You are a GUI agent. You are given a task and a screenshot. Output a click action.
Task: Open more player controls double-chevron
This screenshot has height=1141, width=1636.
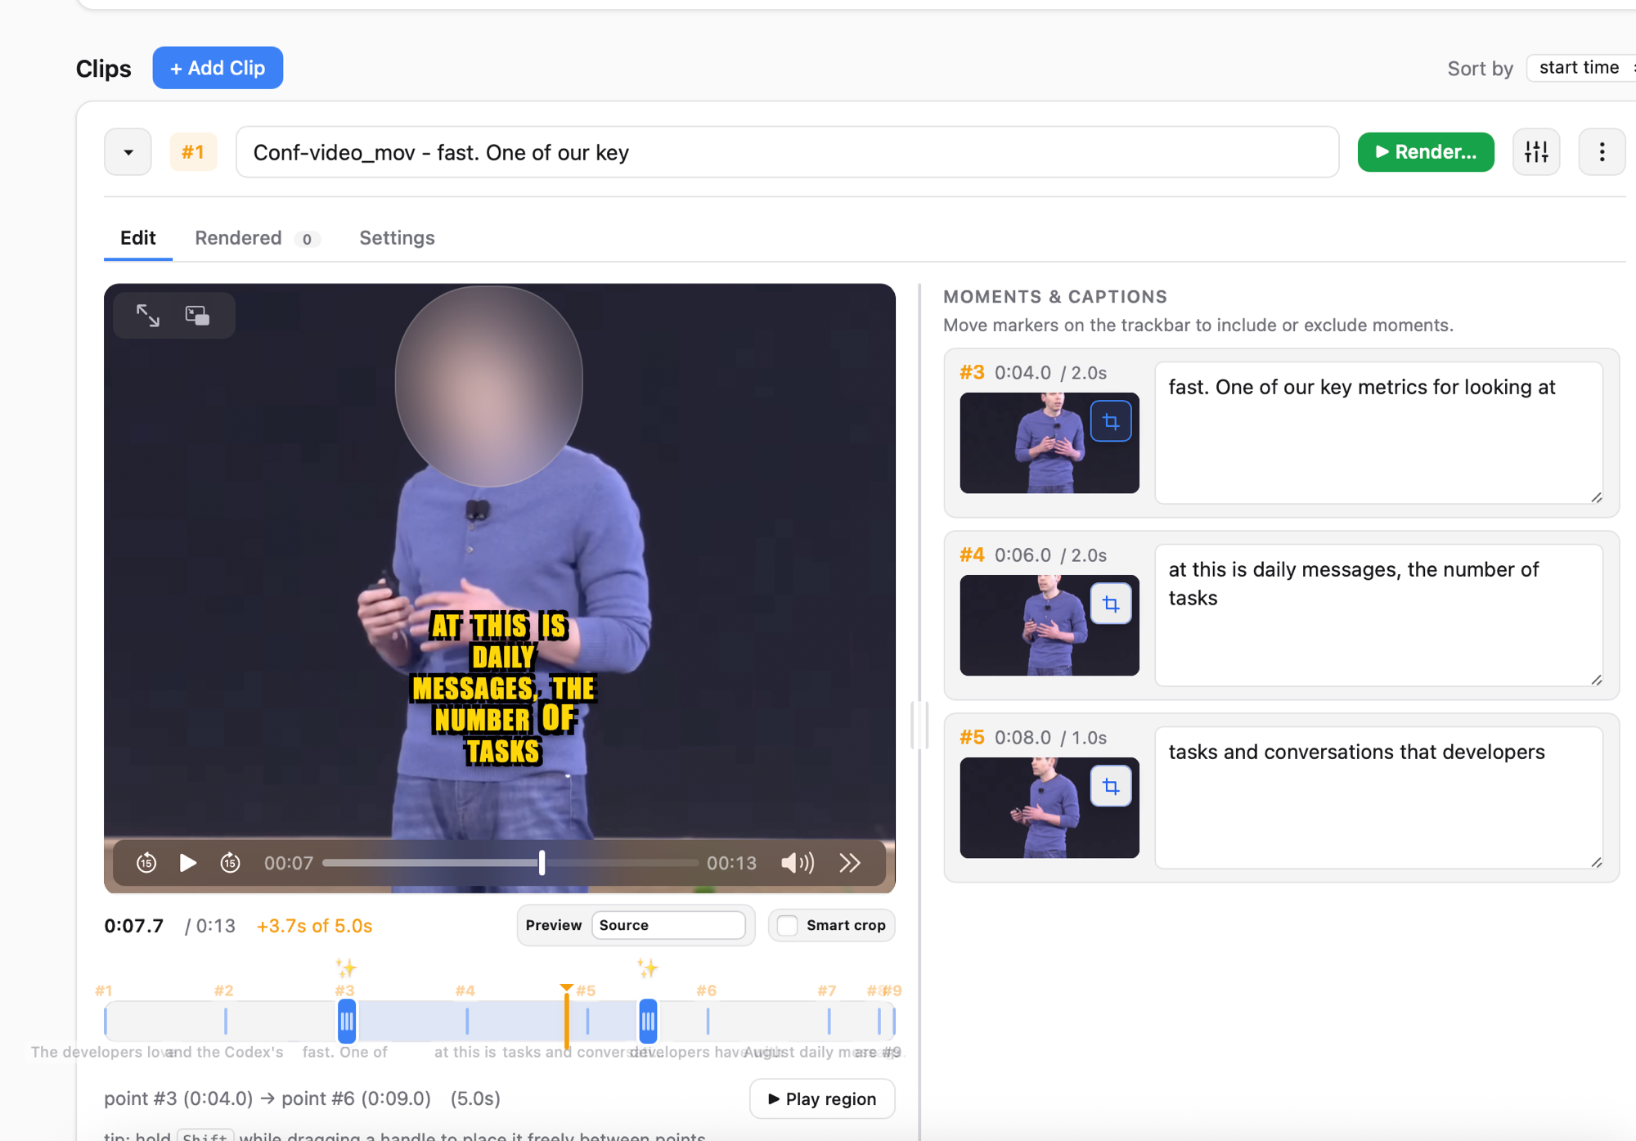point(850,863)
